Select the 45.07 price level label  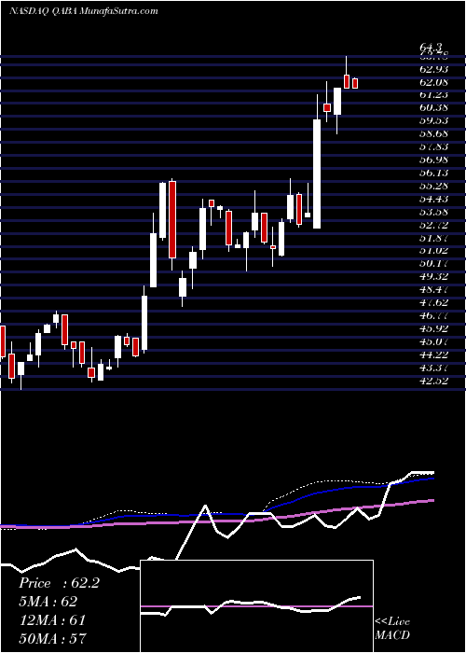(x=433, y=341)
